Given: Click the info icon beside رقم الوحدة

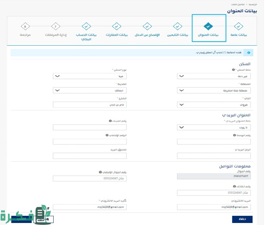Looking at the screenshot, I should click(234, 135).
